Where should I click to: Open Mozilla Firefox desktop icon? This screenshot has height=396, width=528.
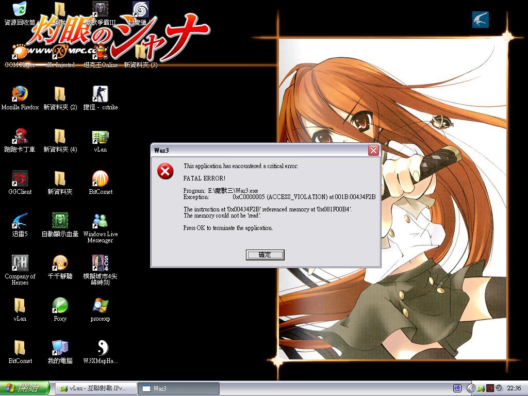[20, 94]
